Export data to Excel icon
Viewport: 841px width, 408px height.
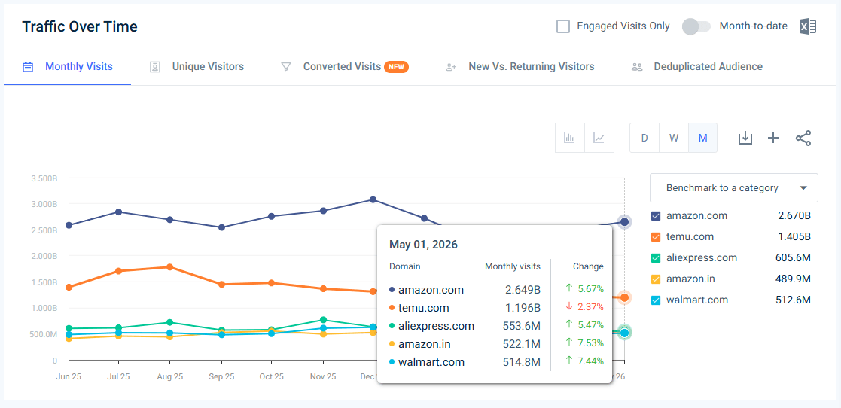tap(808, 26)
